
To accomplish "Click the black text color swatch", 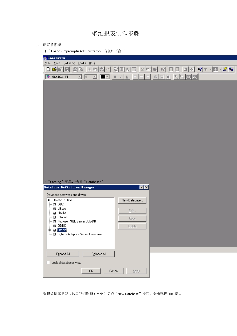I will click(102, 77).
